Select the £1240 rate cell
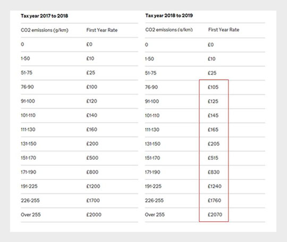The image size is (287, 242). [215, 186]
